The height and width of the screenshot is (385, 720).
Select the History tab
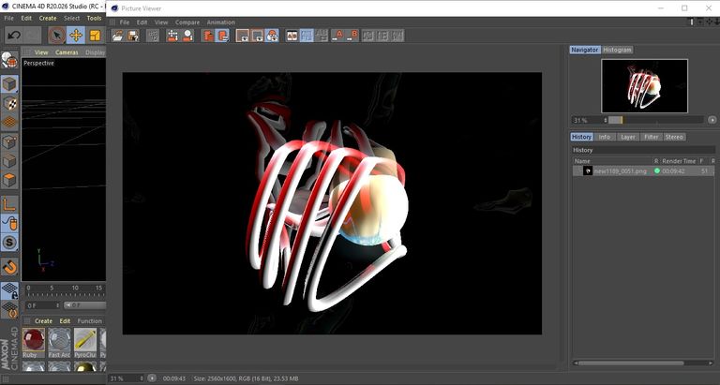(581, 137)
